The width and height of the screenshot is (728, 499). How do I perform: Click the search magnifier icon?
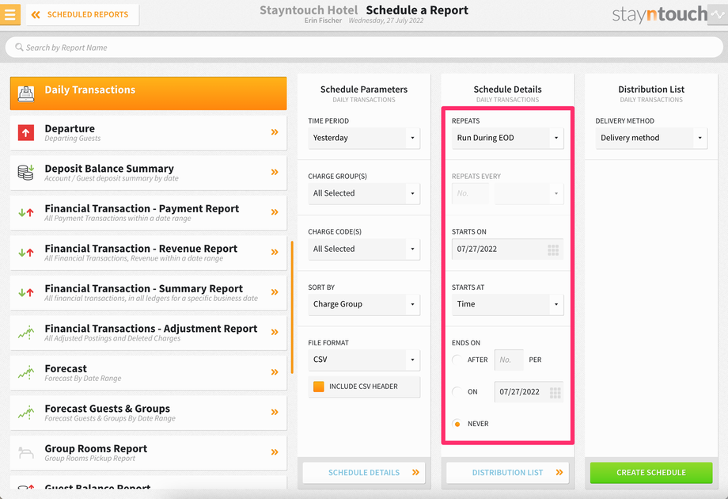click(19, 48)
